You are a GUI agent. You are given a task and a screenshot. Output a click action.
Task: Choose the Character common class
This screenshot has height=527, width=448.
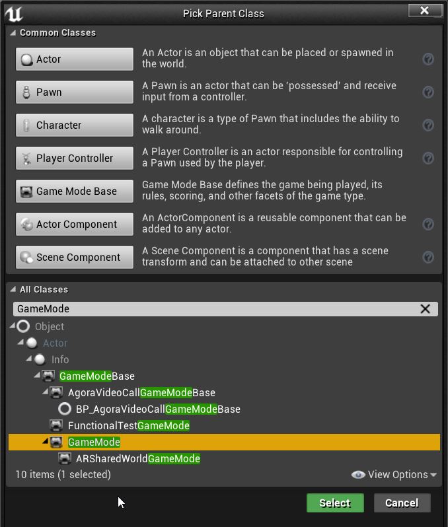click(x=75, y=125)
